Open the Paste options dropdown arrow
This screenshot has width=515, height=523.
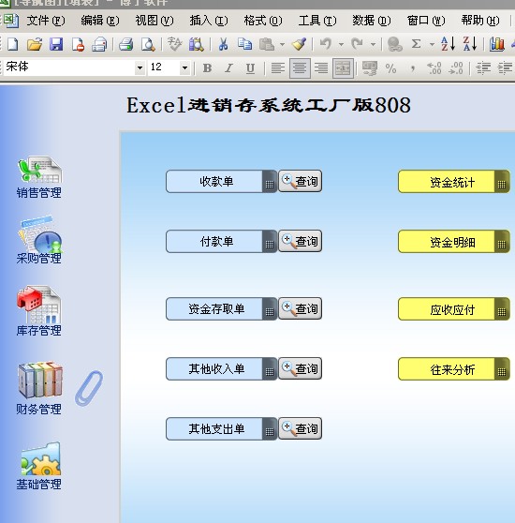[x=282, y=44]
